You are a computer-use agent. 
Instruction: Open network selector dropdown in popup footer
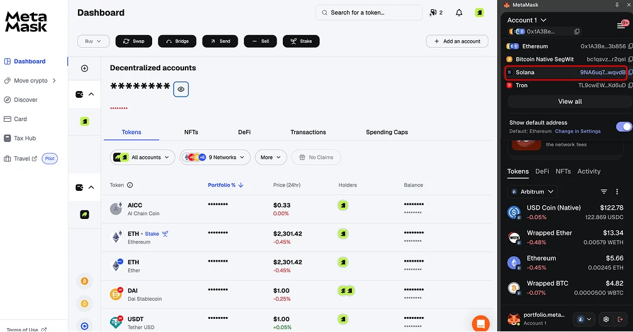[584, 319]
